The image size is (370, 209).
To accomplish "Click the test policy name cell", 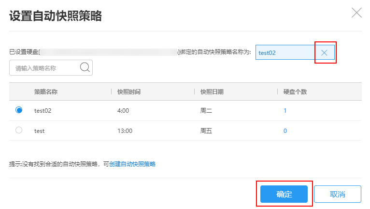I will [40, 131].
